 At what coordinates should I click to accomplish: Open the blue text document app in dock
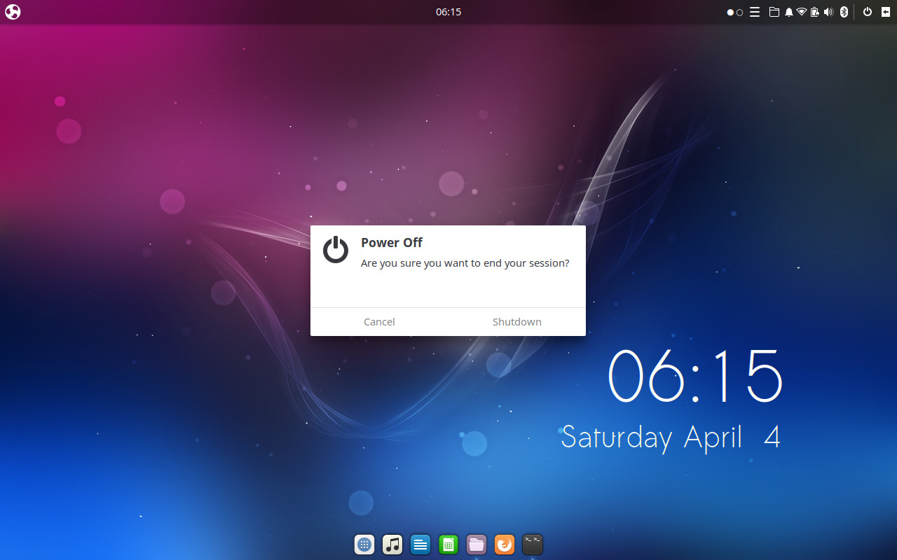420,545
